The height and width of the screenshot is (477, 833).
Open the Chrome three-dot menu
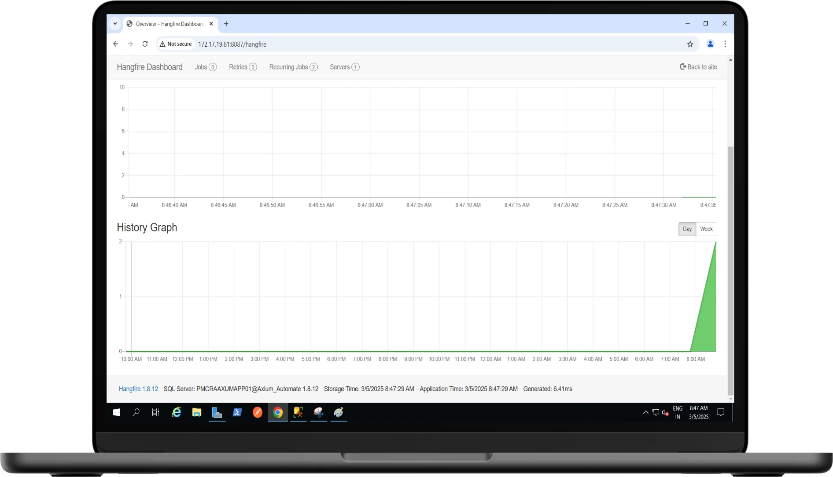[725, 44]
